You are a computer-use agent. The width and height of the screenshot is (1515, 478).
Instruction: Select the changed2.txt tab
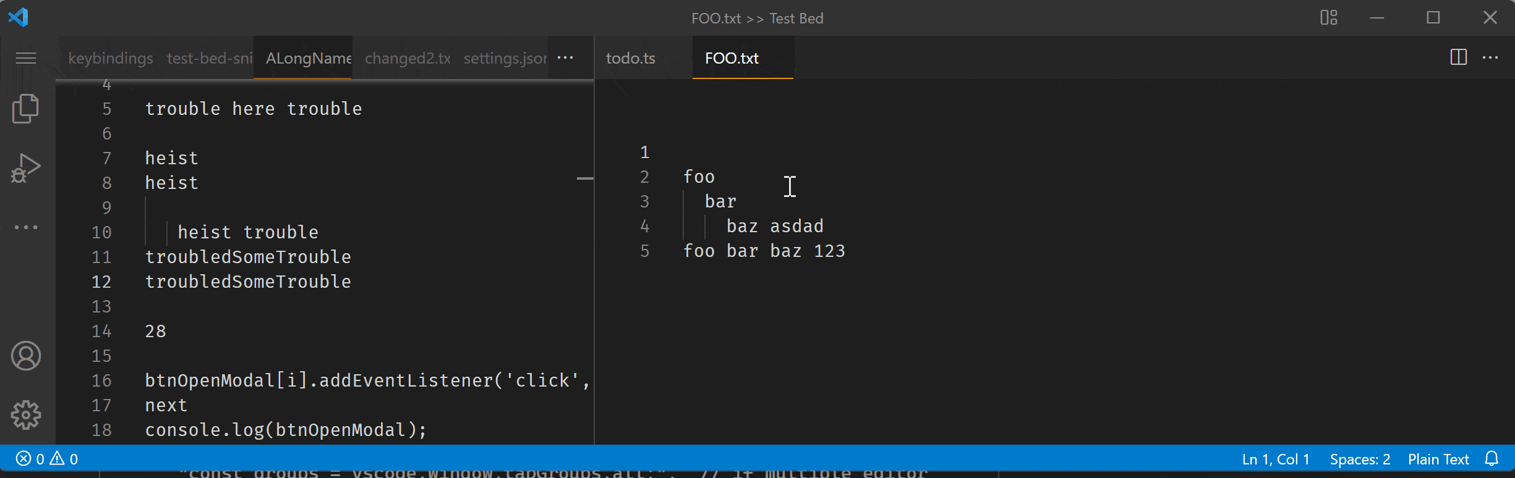[407, 58]
